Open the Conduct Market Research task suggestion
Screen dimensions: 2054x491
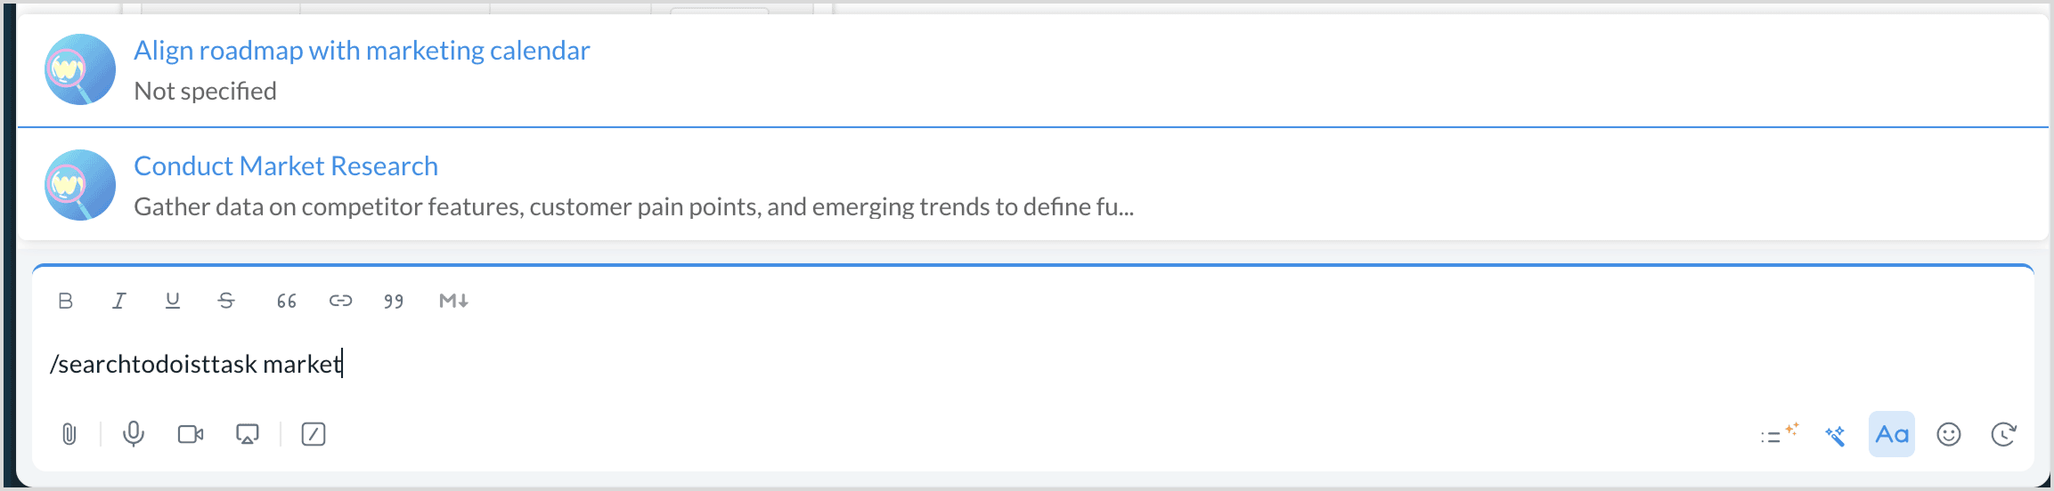coord(286,166)
